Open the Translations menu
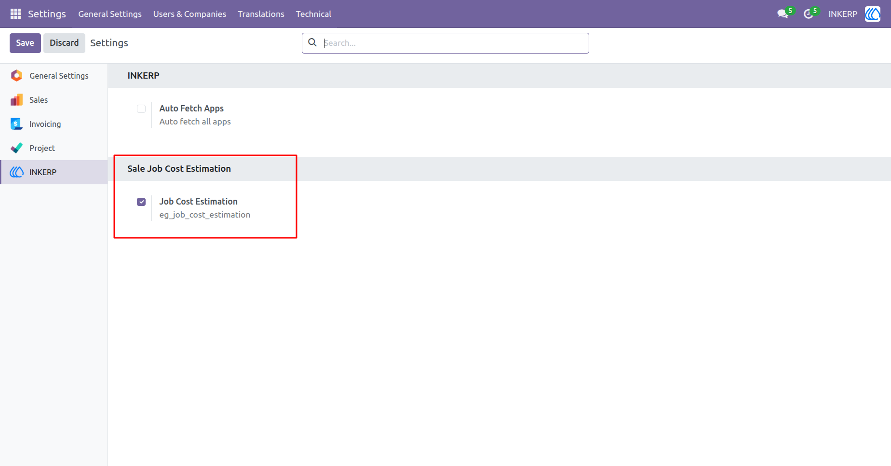The height and width of the screenshot is (466, 891). click(x=261, y=14)
